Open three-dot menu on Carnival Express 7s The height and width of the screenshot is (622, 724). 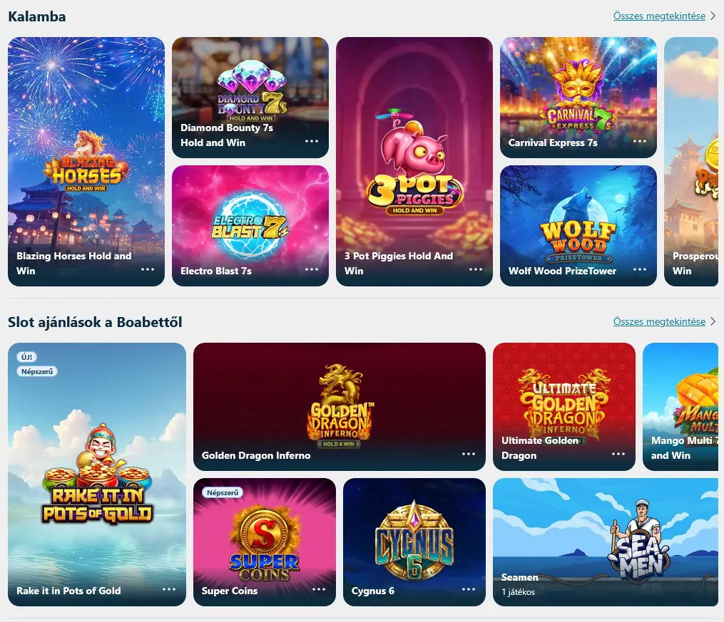click(x=640, y=141)
